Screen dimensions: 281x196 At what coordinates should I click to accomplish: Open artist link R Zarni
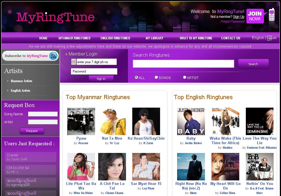(148, 143)
